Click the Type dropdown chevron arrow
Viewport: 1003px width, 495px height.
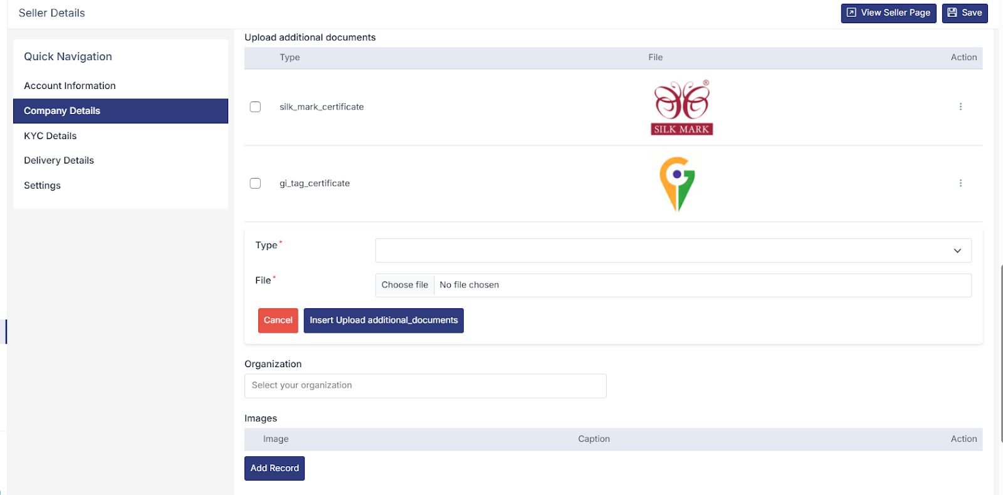point(957,251)
